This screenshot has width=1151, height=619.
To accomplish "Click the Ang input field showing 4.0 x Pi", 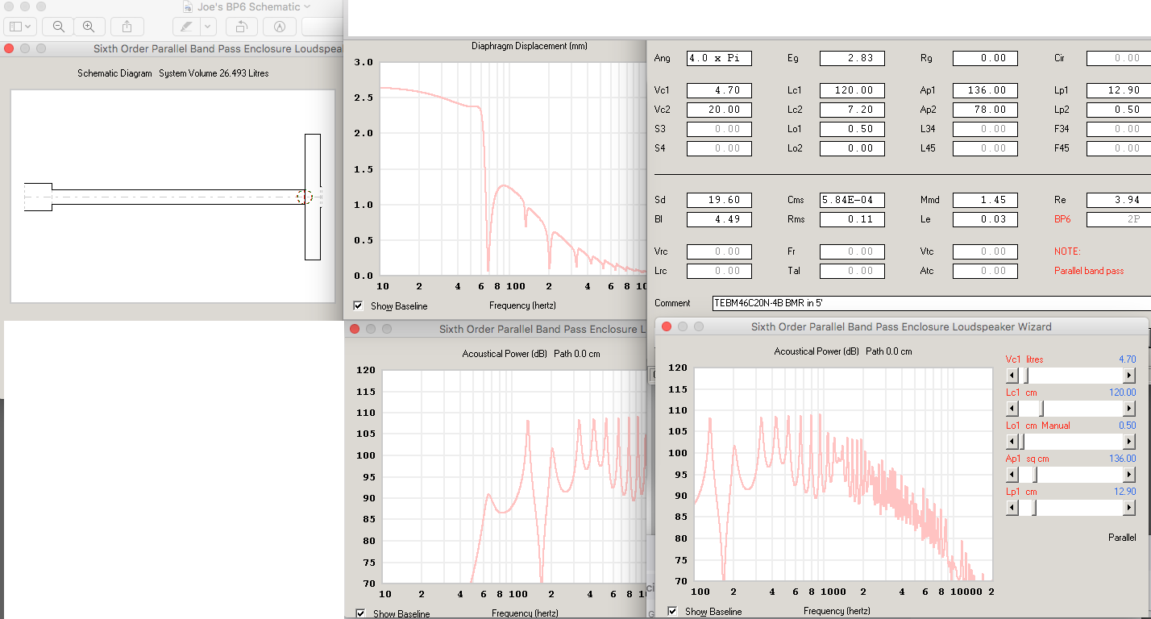I will click(x=719, y=58).
